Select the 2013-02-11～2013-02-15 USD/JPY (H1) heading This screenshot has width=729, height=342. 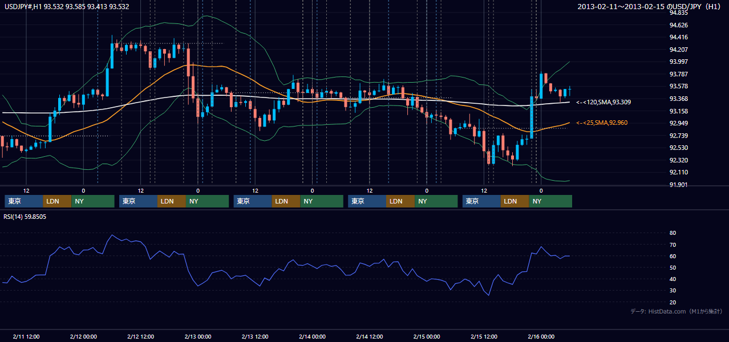pos(650,7)
